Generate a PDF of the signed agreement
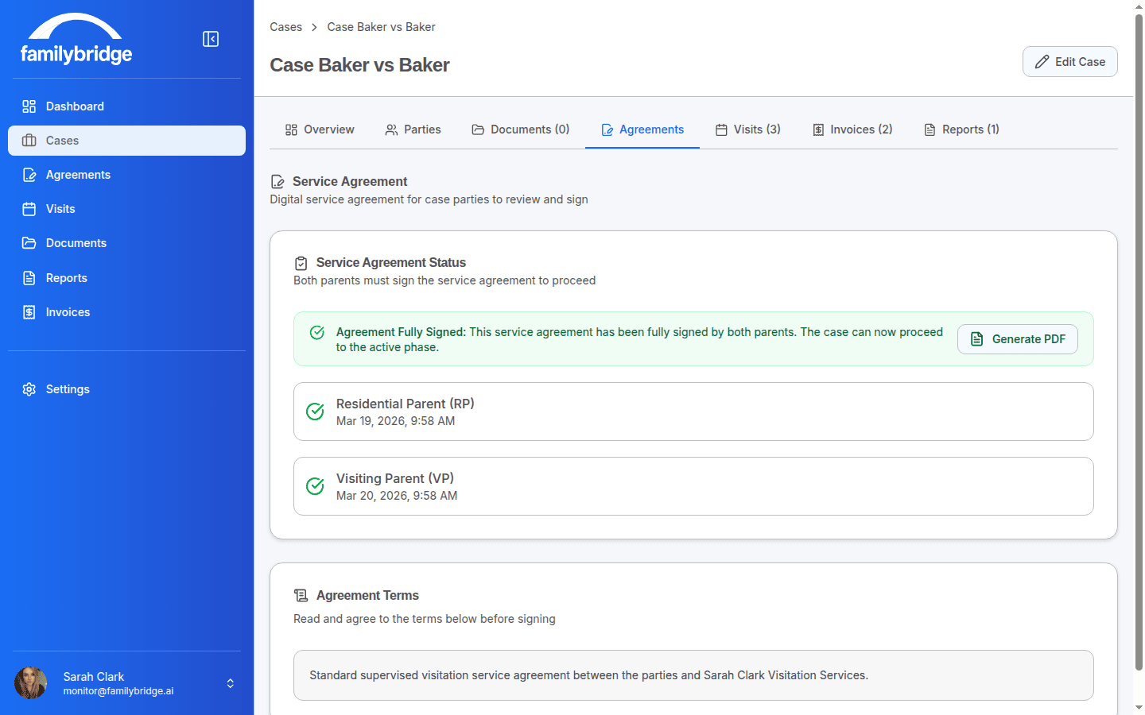This screenshot has width=1145, height=715. 1017,339
